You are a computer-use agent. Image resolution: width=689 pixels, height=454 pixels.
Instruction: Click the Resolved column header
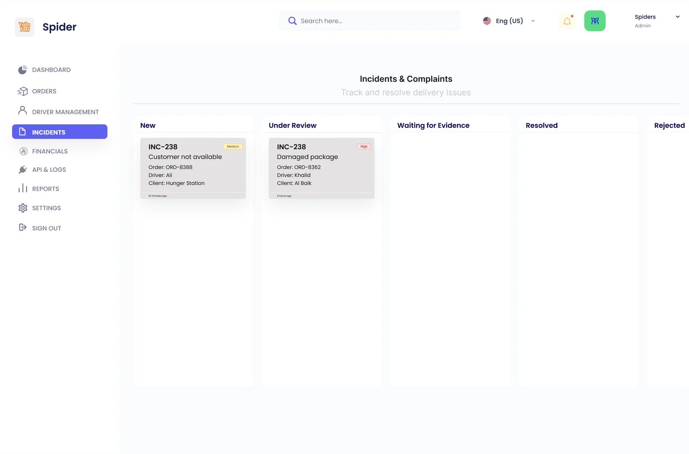tap(542, 125)
